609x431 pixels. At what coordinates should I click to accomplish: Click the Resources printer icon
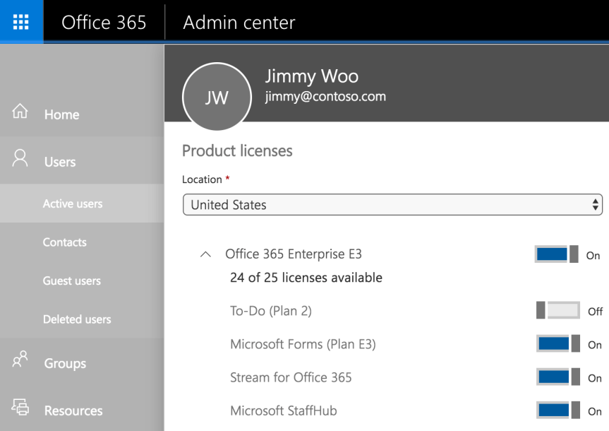point(20,408)
